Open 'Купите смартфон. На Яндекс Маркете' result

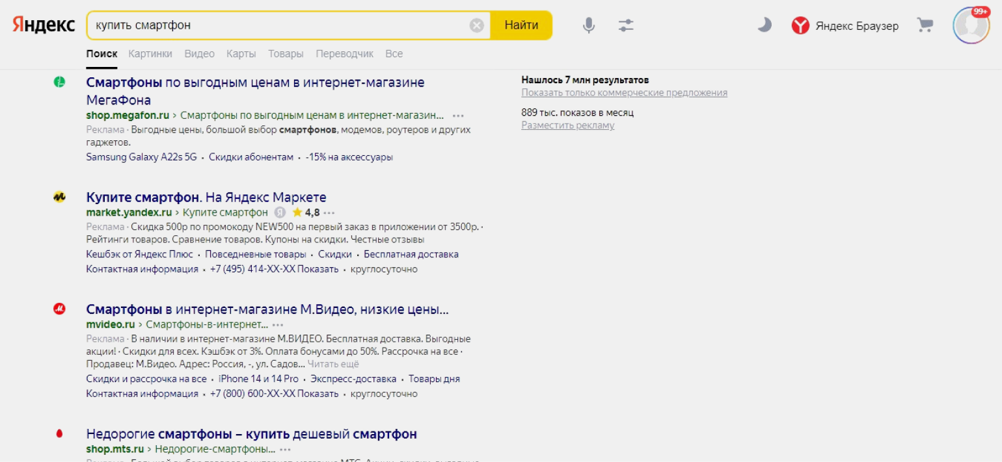[x=206, y=197]
